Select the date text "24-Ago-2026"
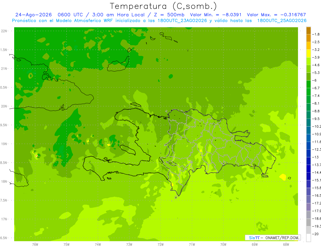Image resolution: width=321 pixels, height=248 pixels. (x=33, y=15)
